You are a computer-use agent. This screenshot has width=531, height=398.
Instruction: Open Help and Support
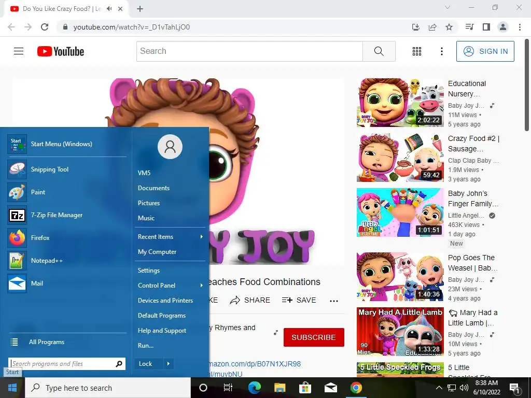[x=162, y=331]
